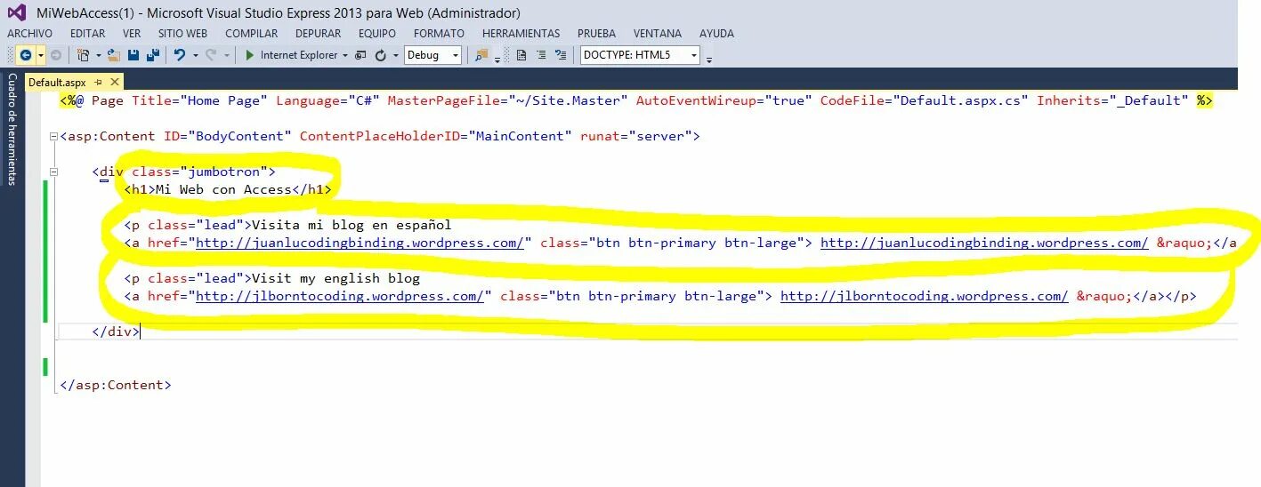Image resolution: width=1261 pixels, height=487 pixels.
Task: Open standard toolbar overflow options arrow
Action: click(x=497, y=60)
